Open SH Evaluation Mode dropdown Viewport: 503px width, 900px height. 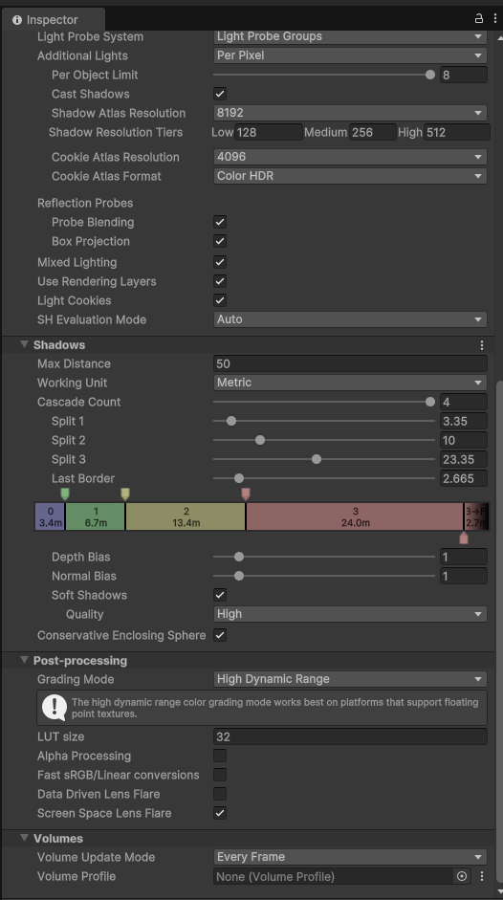point(350,319)
